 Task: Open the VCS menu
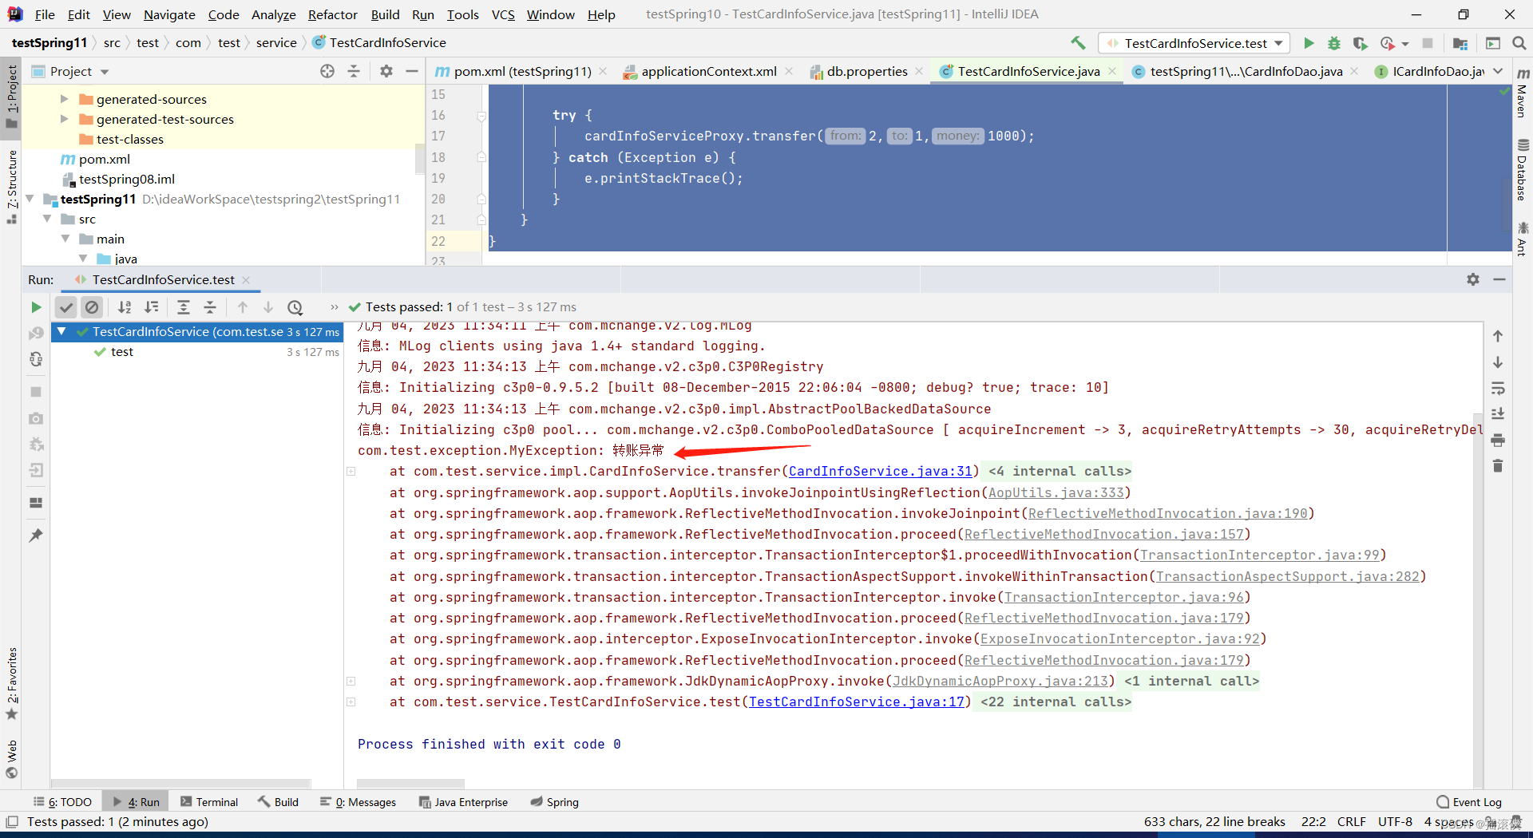(503, 14)
